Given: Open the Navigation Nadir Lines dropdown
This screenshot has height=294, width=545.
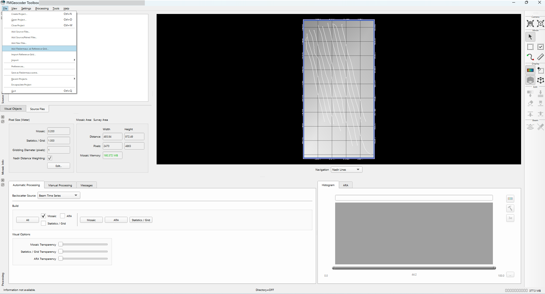Looking at the screenshot, I should [347, 170].
